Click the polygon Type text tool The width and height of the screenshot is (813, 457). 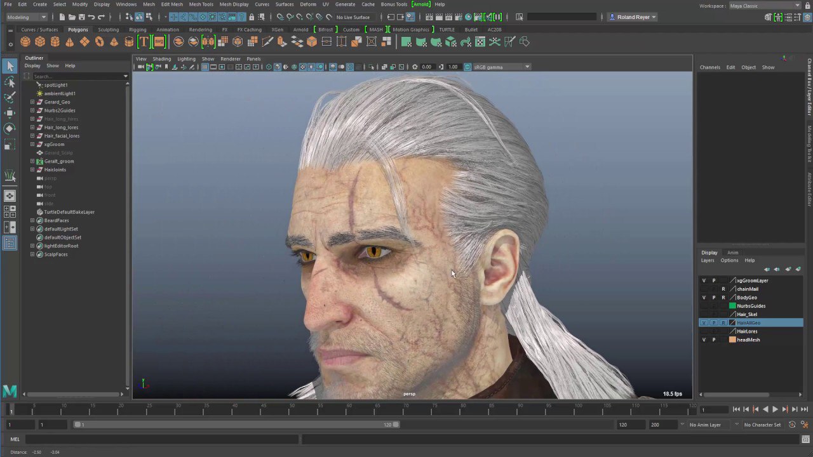[144, 42]
